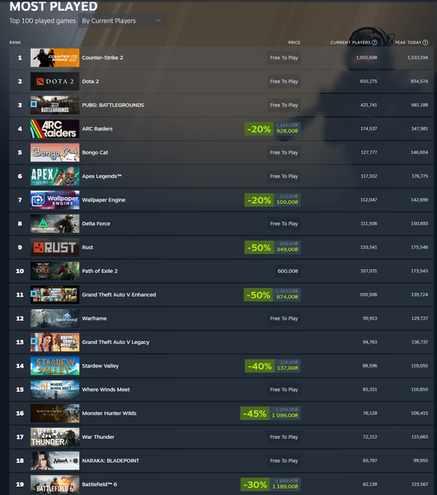437x495 pixels.
Task: Click blue square icon on PUBG thumbnail
Action: 34,104
